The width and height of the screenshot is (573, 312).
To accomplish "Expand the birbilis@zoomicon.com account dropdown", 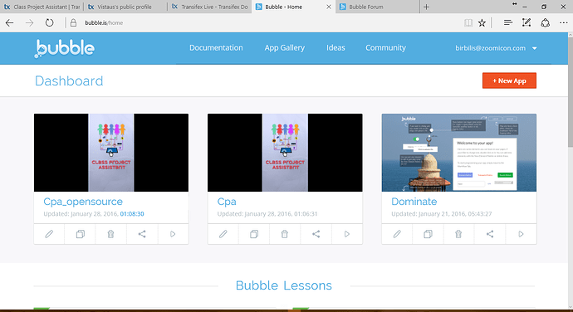I will 534,48.
